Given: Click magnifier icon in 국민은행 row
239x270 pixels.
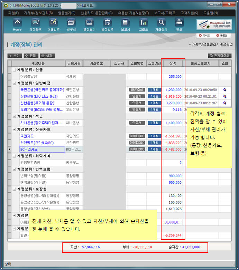Looking at the screenshot, I should coord(225,90).
